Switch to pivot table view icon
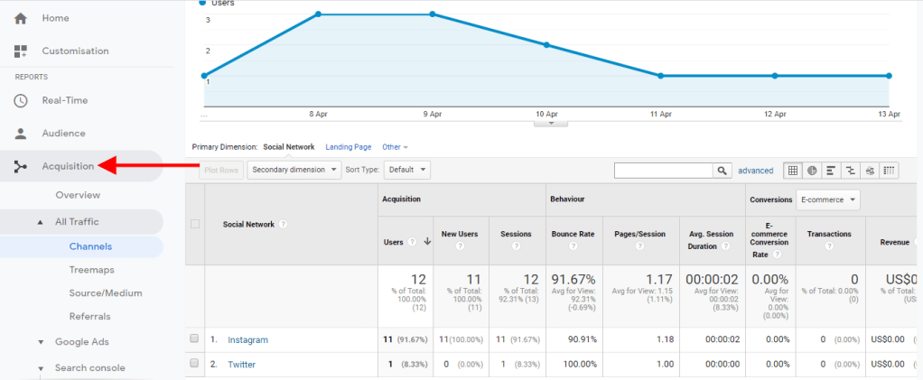This screenshot has width=923, height=380. [x=890, y=170]
